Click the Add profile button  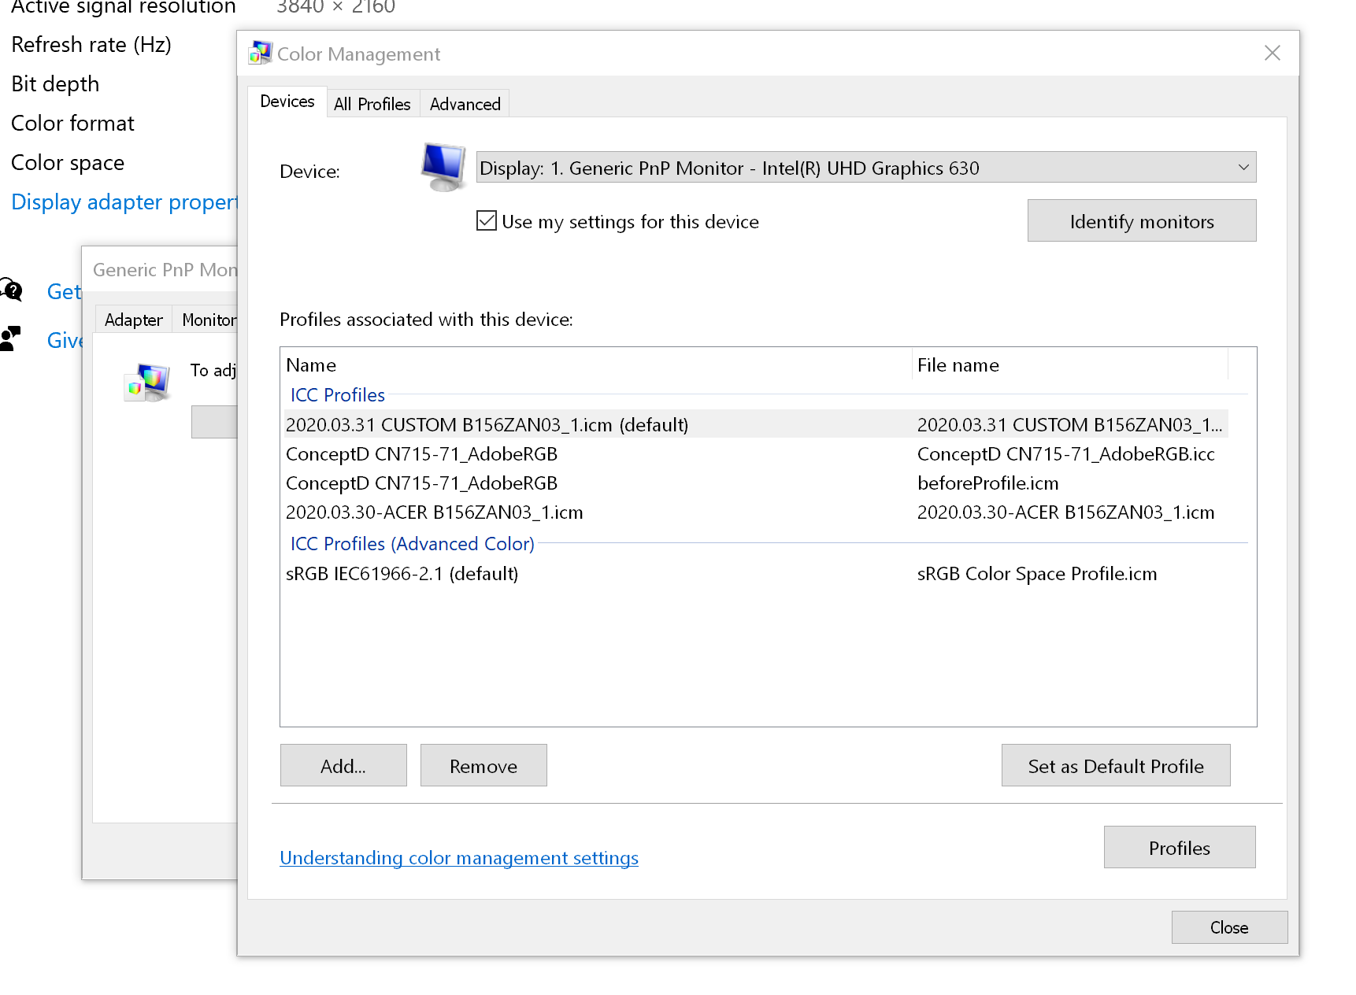pos(343,765)
